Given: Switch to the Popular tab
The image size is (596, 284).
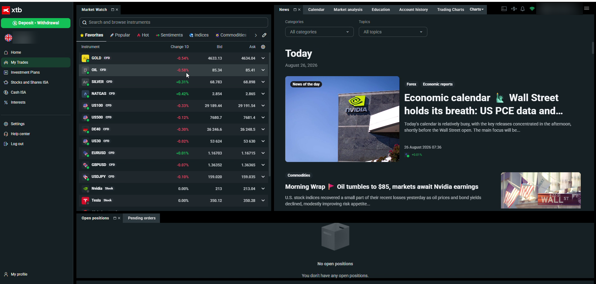Looking at the screenshot, I should tap(120, 35).
